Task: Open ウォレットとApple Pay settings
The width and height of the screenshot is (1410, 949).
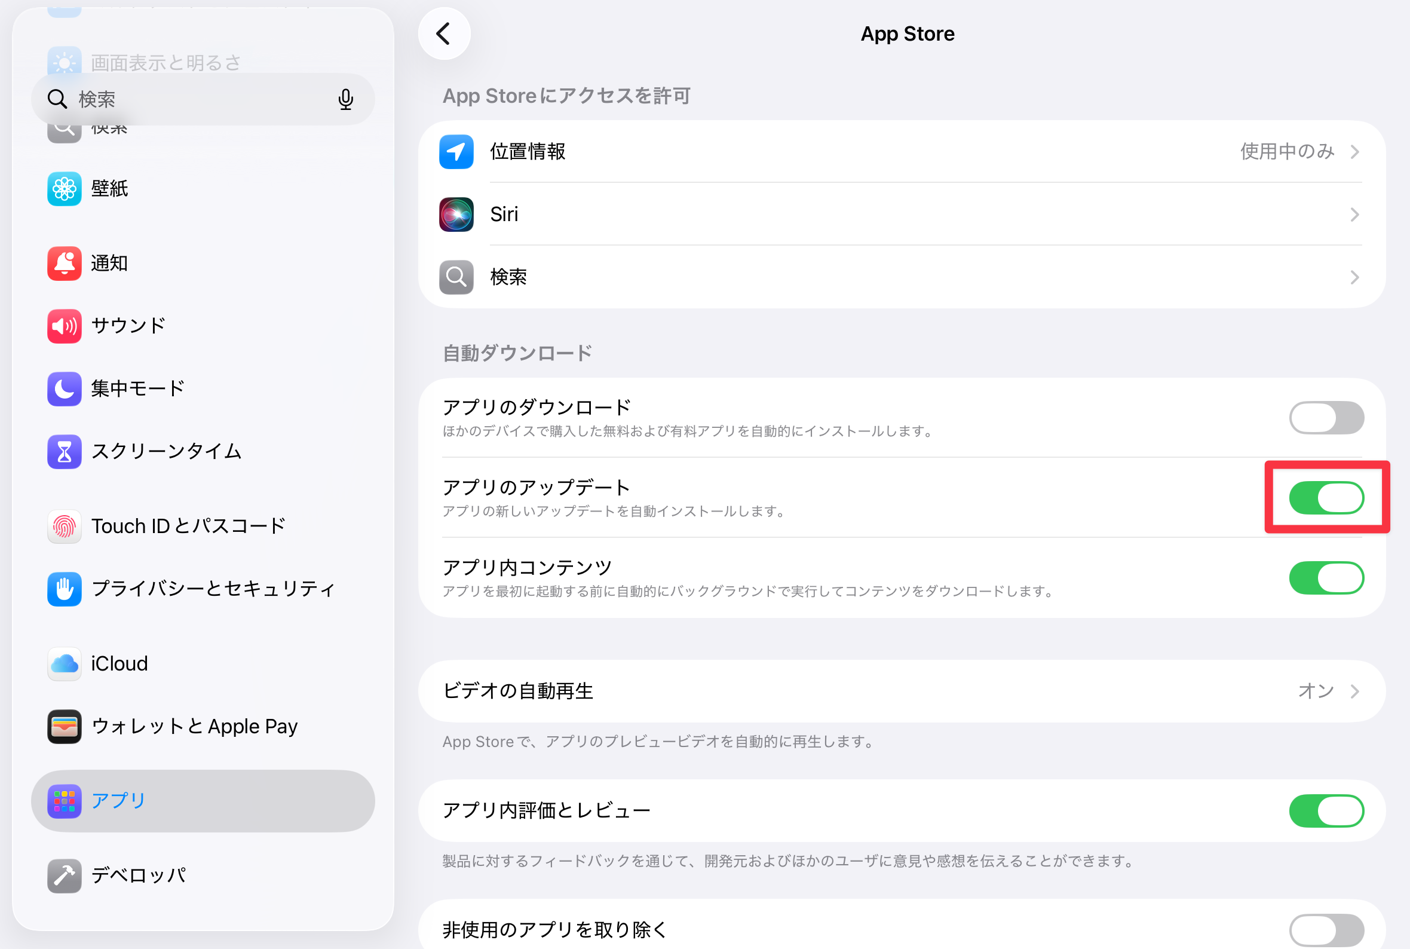Action: coord(203,726)
